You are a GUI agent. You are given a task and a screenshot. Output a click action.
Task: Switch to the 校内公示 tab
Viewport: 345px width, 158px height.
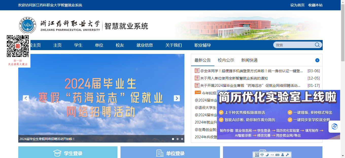click(x=226, y=60)
